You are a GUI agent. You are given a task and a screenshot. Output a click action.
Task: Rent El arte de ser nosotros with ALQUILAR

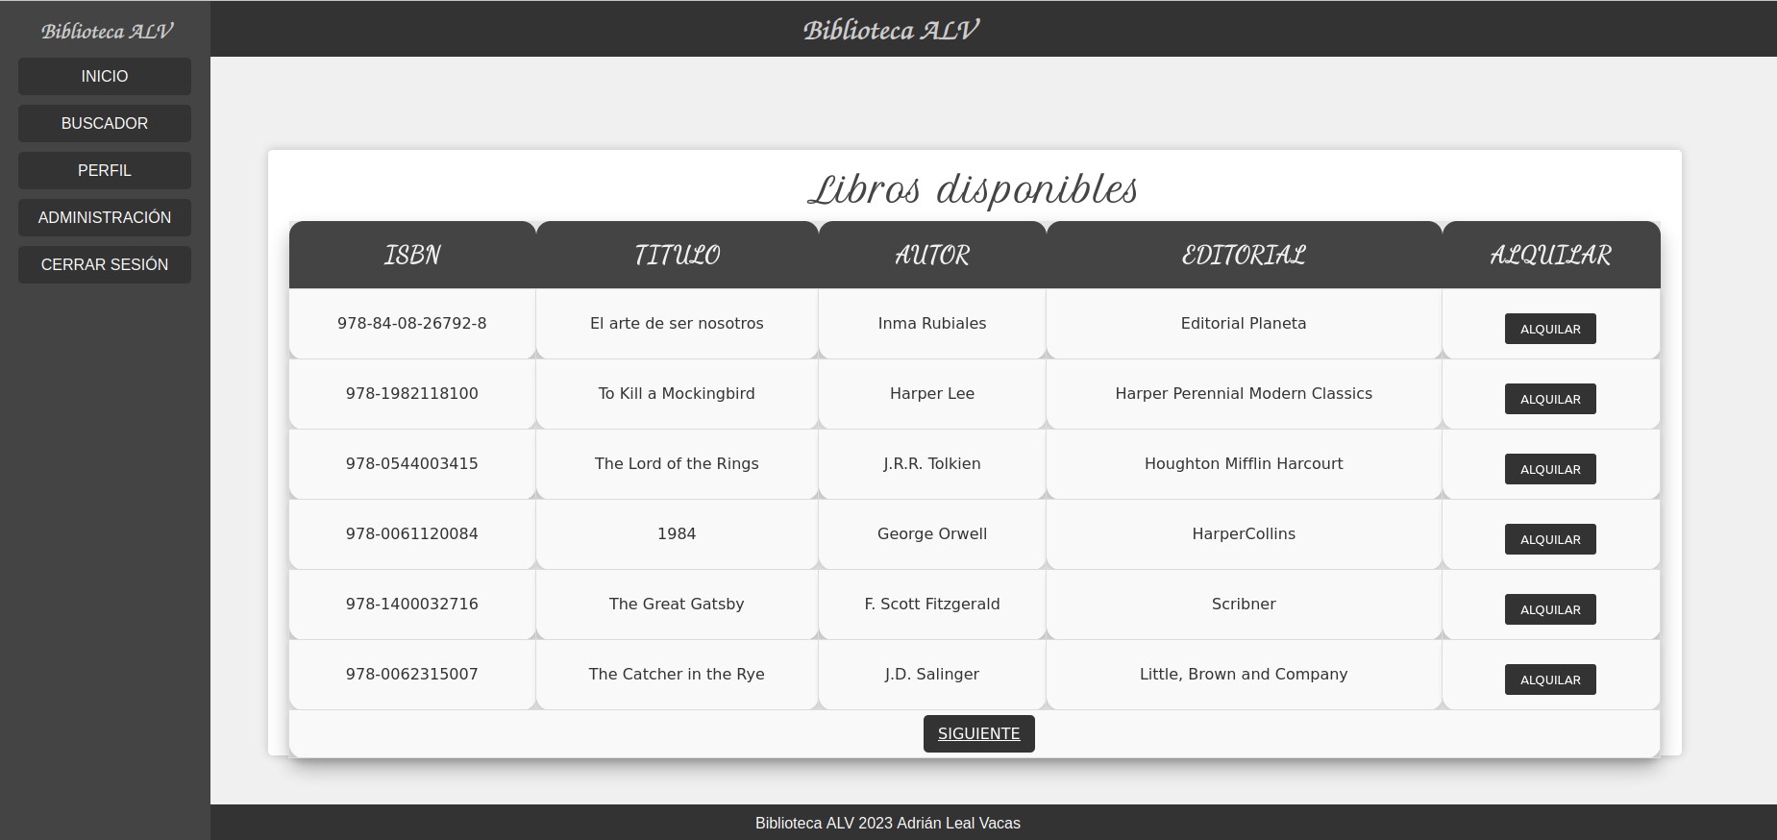coord(1550,329)
